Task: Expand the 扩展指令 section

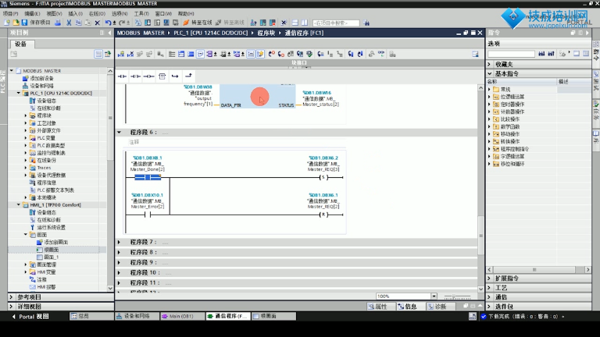Action: coord(489,278)
